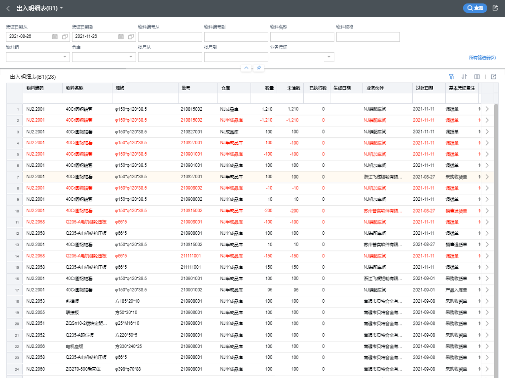The width and height of the screenshot is (505, 378).
Task: Open value help for 凭证日期到 field
Action: pos(131,36)
